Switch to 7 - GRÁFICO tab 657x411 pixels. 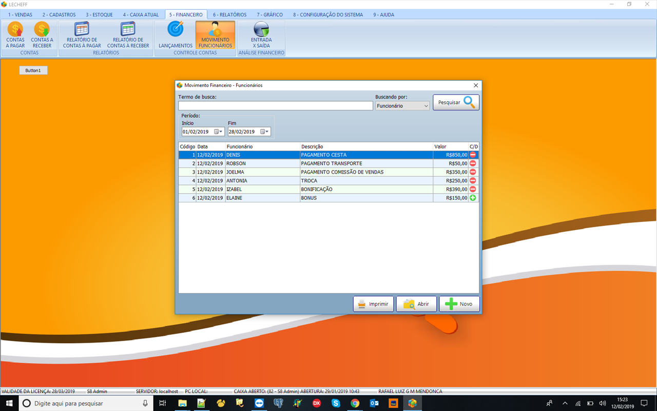point(270,15)
